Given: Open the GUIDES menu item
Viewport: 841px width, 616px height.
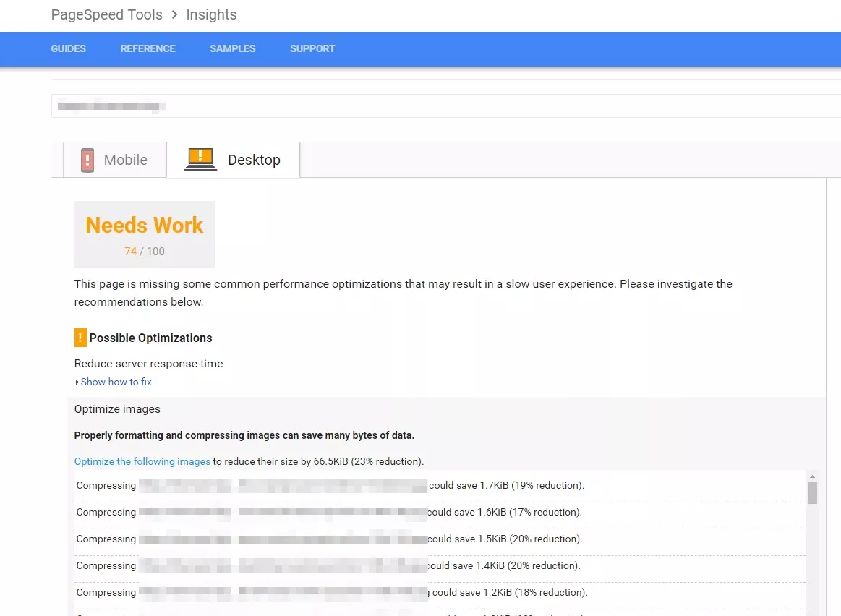Looking at the screenshot, I should (x=68, y=48).
